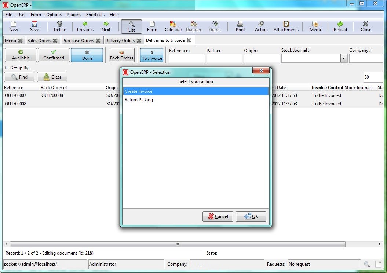The width and height of the screenshot is (387, 273).
Task: Select the OUT/00007 row reference
Action: (15, 95)
